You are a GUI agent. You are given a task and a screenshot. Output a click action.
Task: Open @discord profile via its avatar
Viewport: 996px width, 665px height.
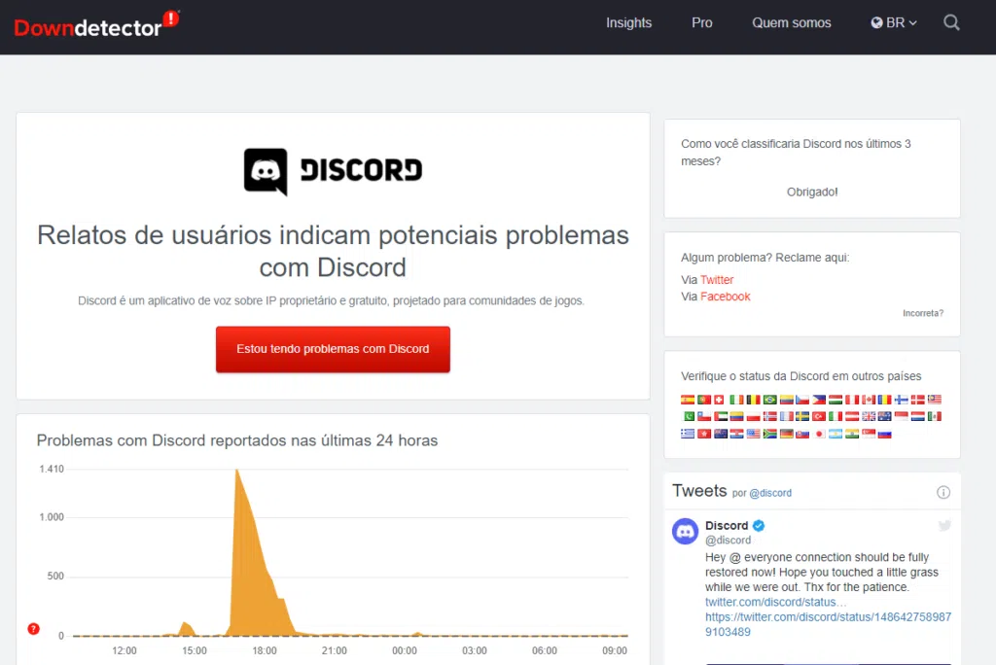pyautogui.click(x=684, y=531)
